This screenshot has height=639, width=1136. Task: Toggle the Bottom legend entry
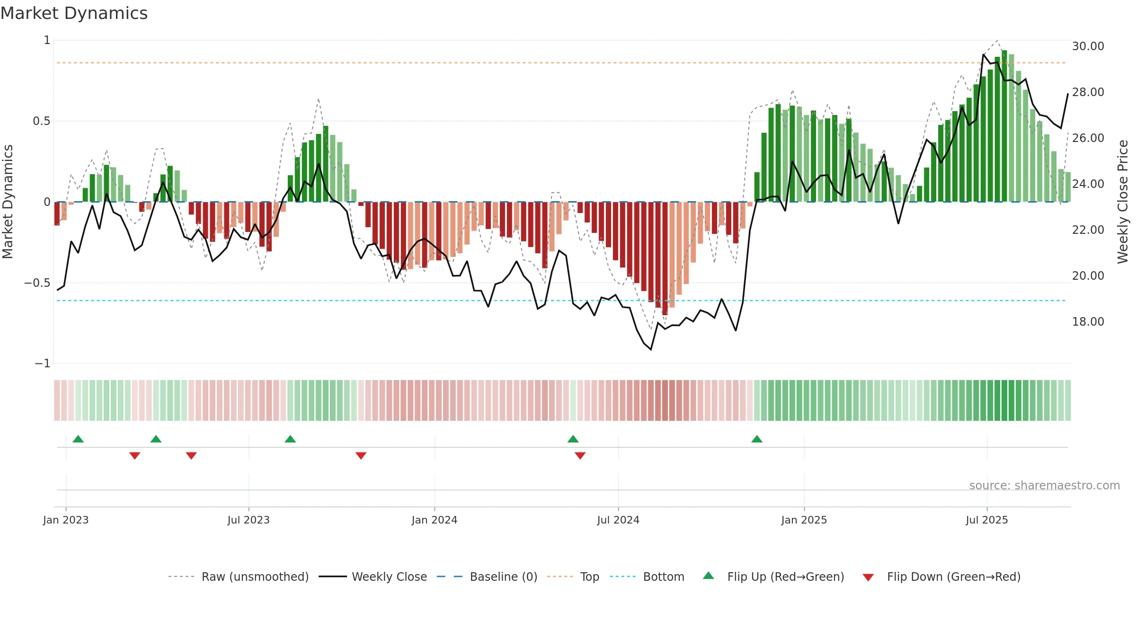tap(647, 577)
